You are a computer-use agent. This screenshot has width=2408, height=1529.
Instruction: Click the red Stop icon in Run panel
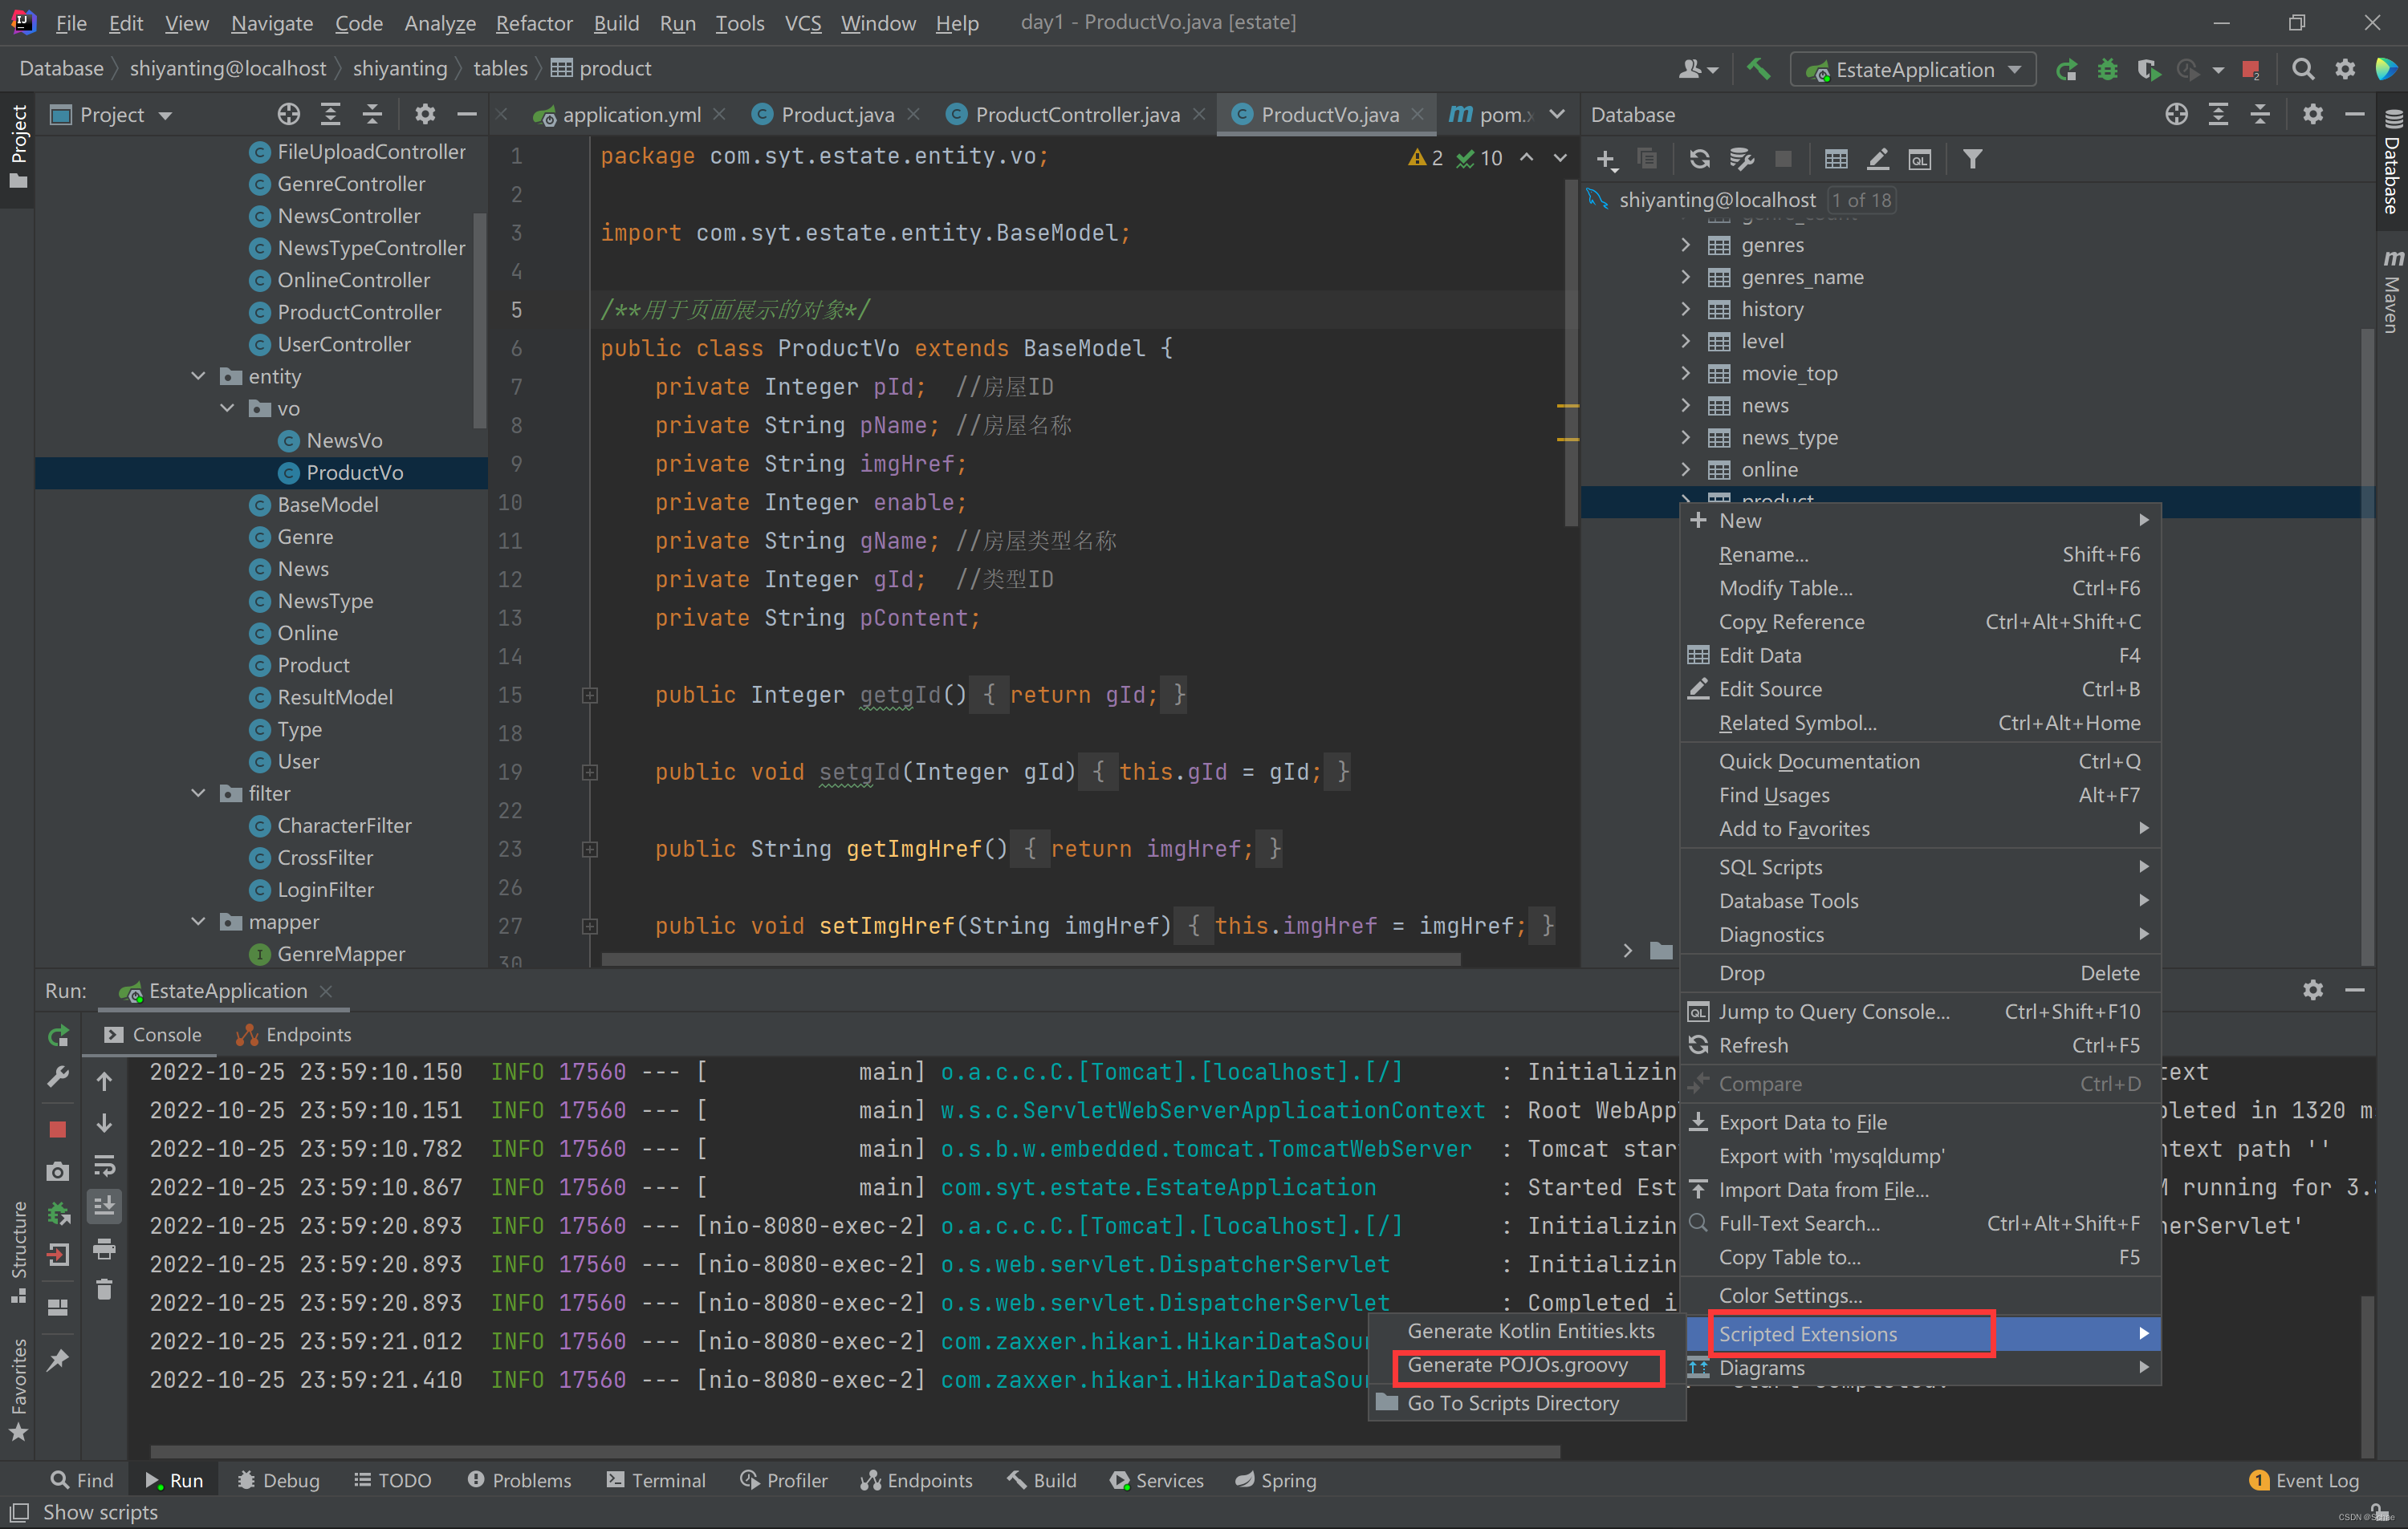58,1130
